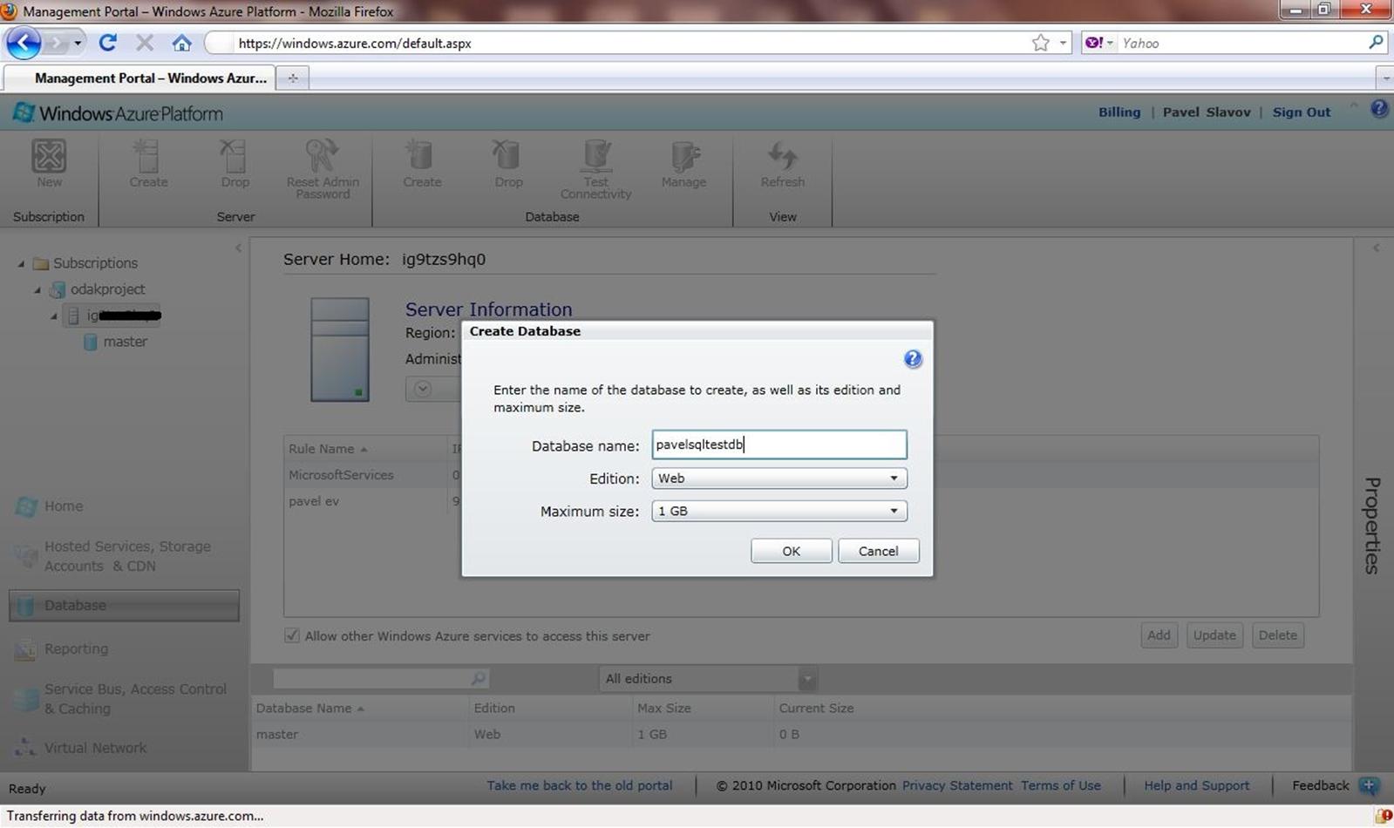Open the Edition dropdown

tap(779, 478)
